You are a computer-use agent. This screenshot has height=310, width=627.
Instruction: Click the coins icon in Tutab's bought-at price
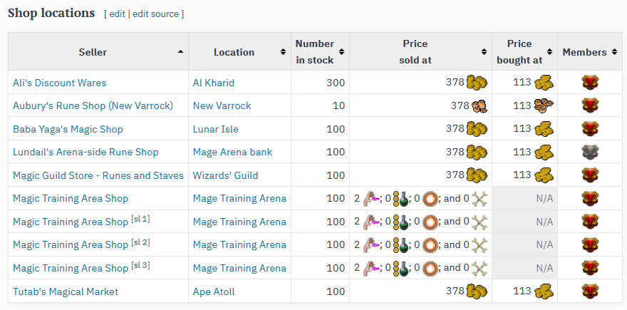(x=543, y=291)
